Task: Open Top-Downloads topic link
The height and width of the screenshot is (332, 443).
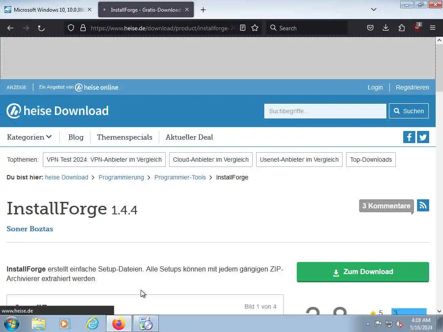Action: point(371,160)
